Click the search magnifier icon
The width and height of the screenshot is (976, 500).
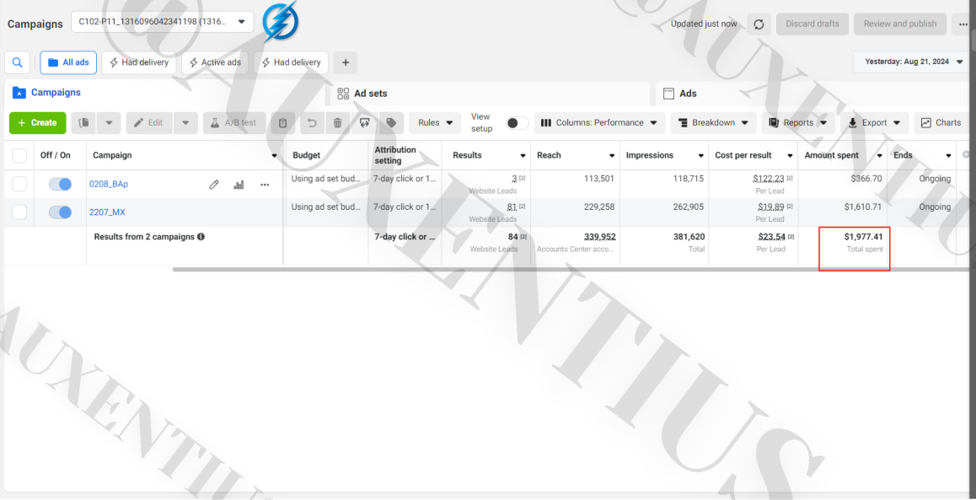[x=18, y=62]
